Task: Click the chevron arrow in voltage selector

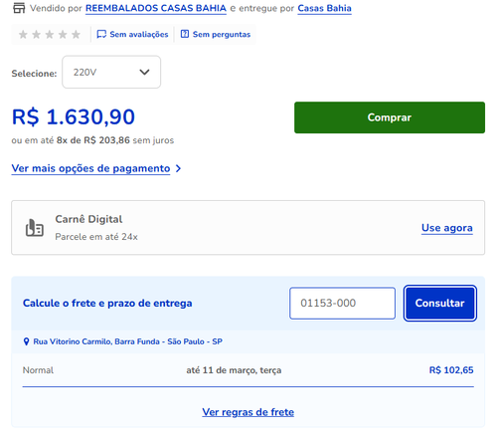Action: pos(144,72)
